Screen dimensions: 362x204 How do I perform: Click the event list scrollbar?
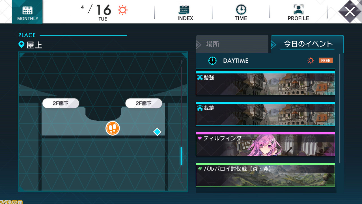pyautogui.click(x=339, y=108)
